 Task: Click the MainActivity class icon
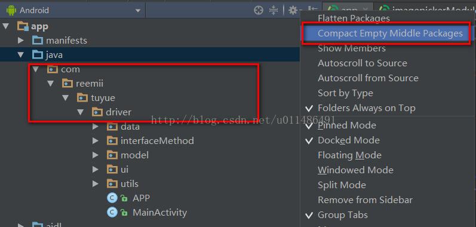pos(112,213)
